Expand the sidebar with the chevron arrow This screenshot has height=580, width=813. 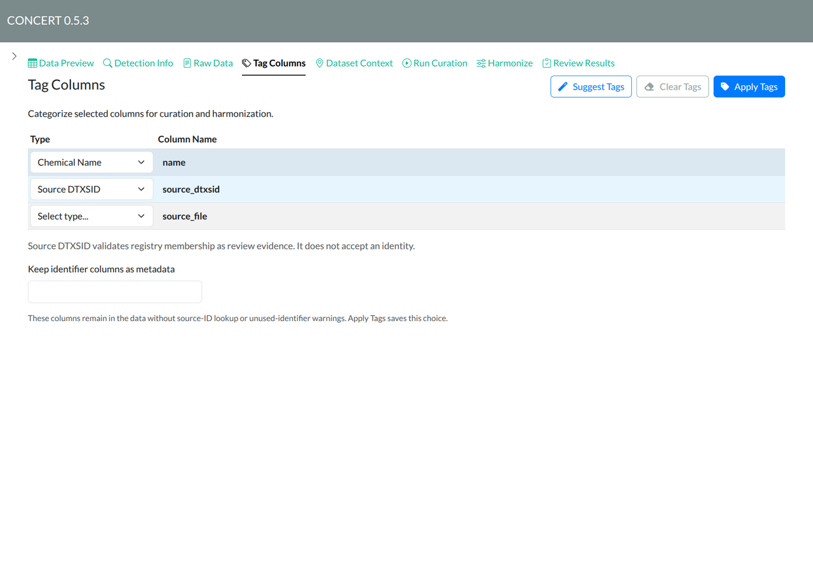tap(14, 56)
